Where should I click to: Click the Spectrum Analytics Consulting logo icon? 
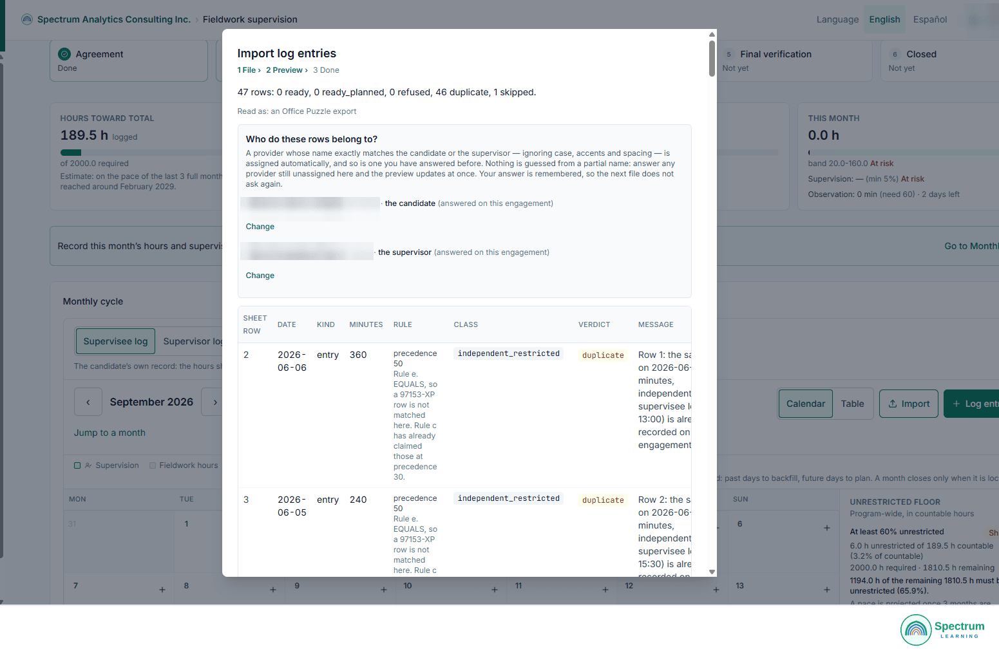pos(26,19)
